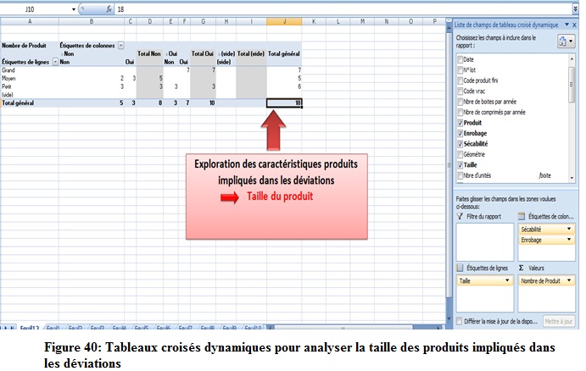The image size is (586, 371).
Task: Collapse the Sécabilité Oui column group
Action: (166, 53)
